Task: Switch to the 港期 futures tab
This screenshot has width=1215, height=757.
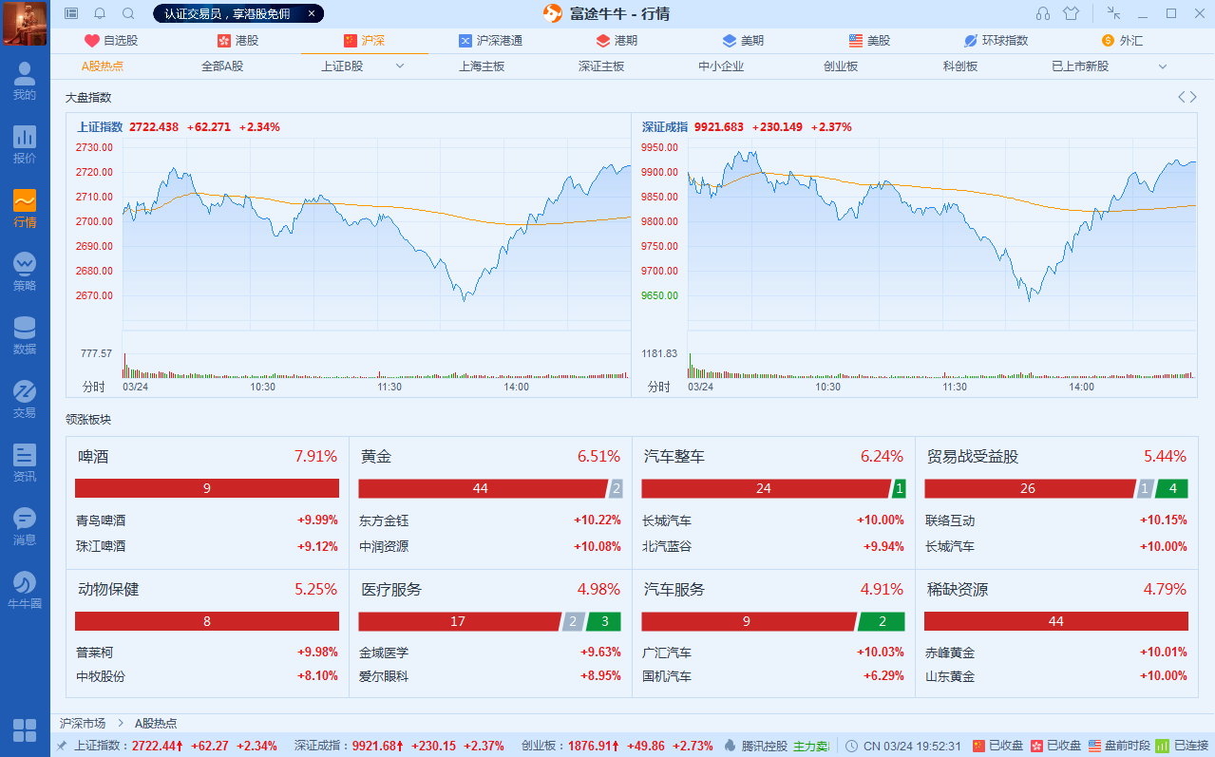Action: click(617, 41)
